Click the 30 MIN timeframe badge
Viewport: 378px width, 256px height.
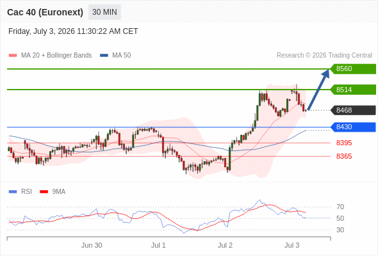104,12
